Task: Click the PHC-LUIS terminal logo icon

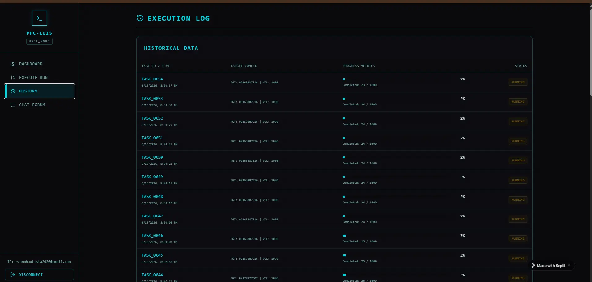Action: pyautogui.click(x=40, y=18)
